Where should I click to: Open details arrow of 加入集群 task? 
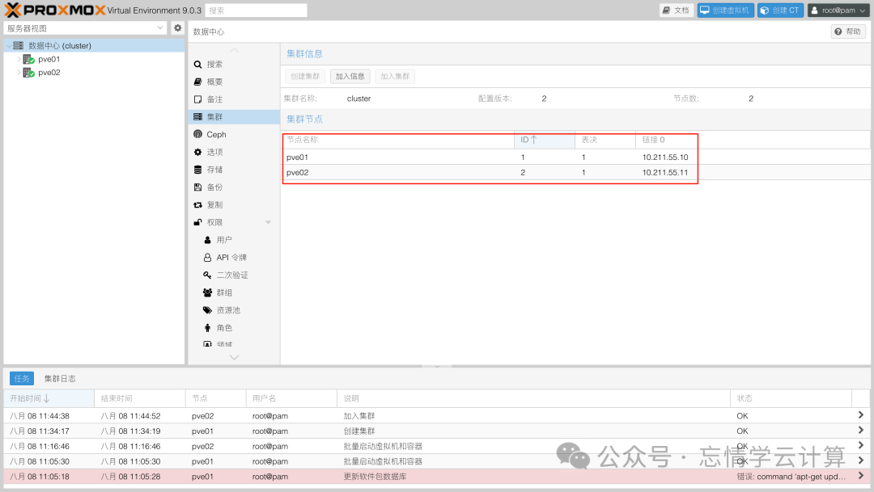(860, 415)
